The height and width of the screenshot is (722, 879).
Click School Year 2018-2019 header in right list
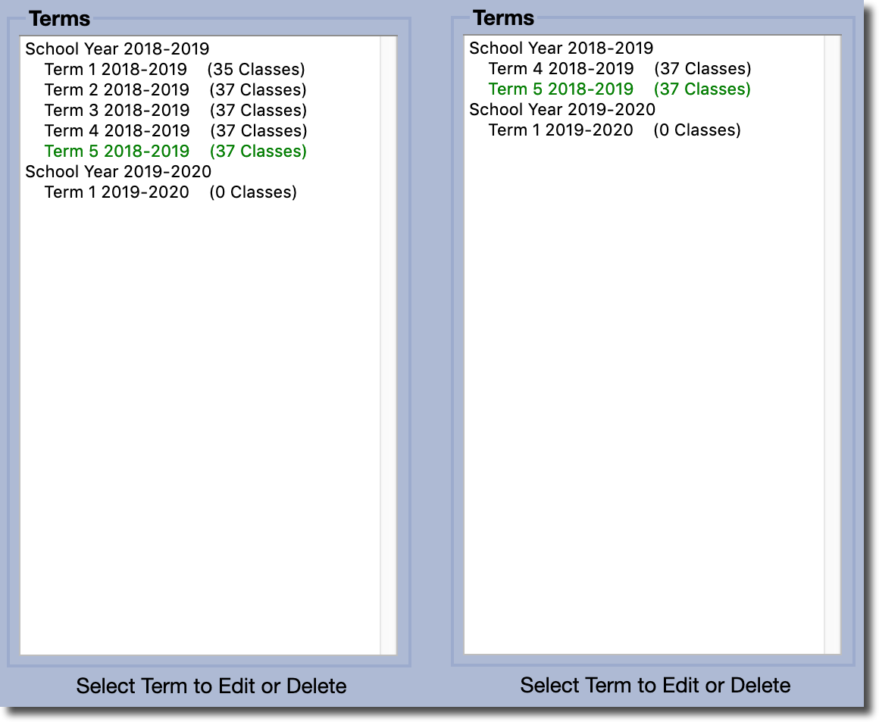coord(561,48)
